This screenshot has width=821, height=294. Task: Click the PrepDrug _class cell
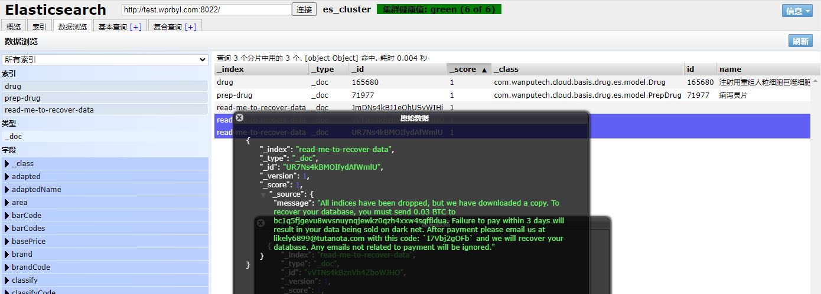587,95
